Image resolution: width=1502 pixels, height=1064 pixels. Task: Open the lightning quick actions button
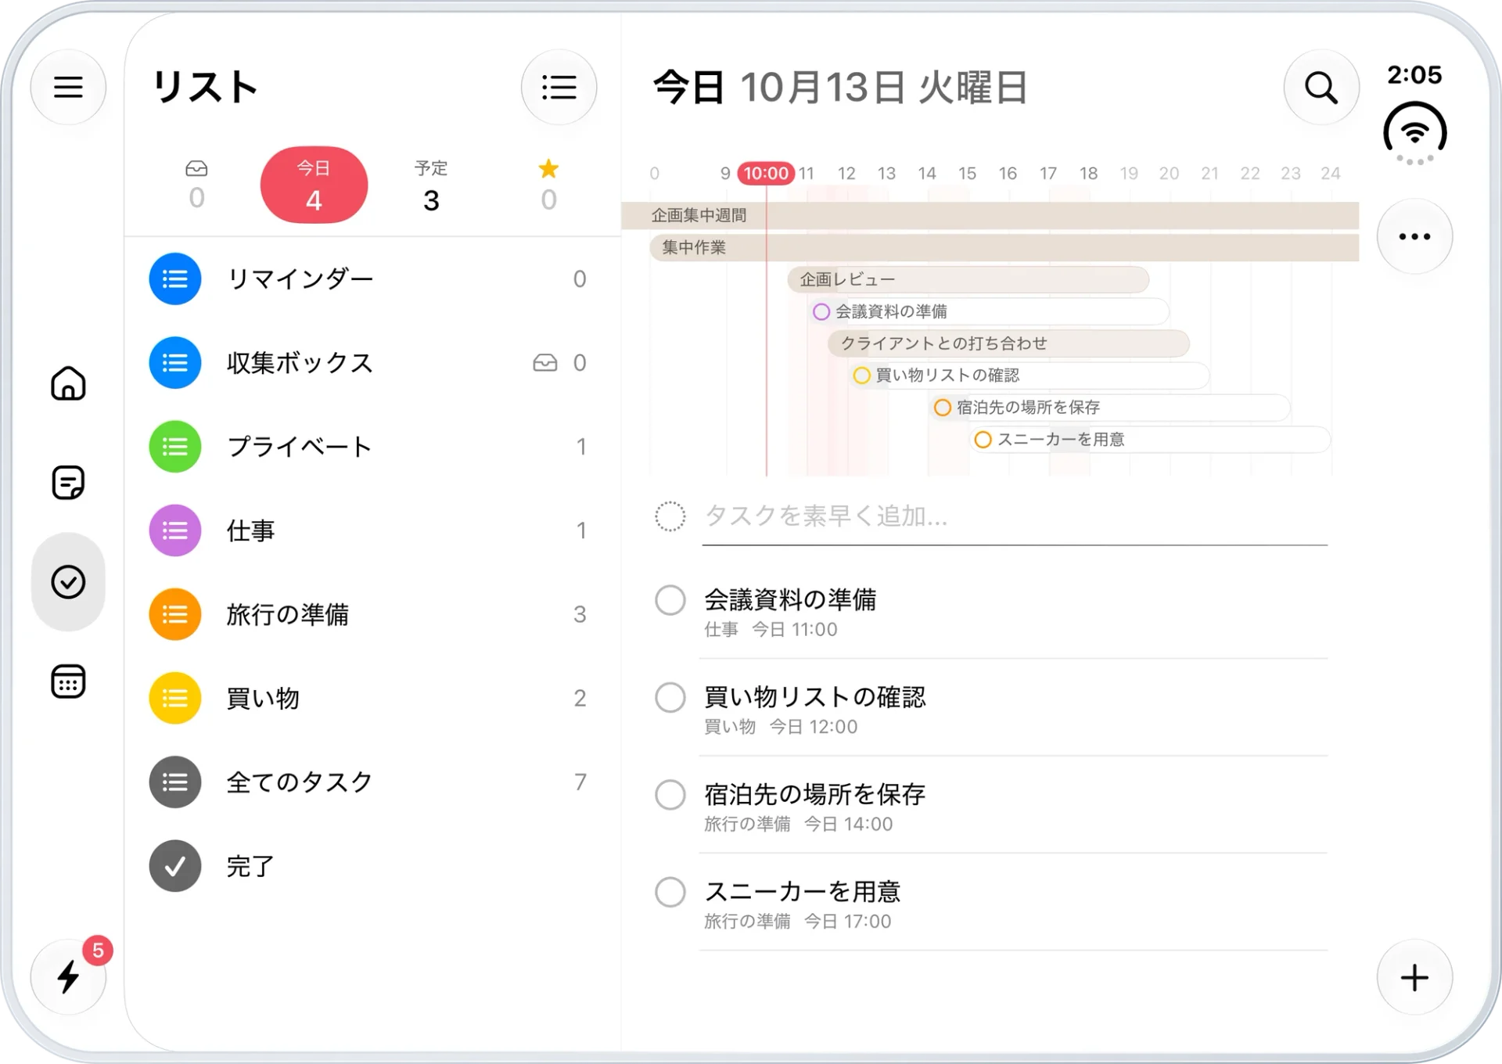[68, 977]
